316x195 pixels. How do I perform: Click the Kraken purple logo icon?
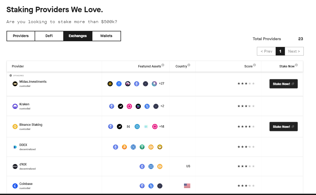point(15,106)
